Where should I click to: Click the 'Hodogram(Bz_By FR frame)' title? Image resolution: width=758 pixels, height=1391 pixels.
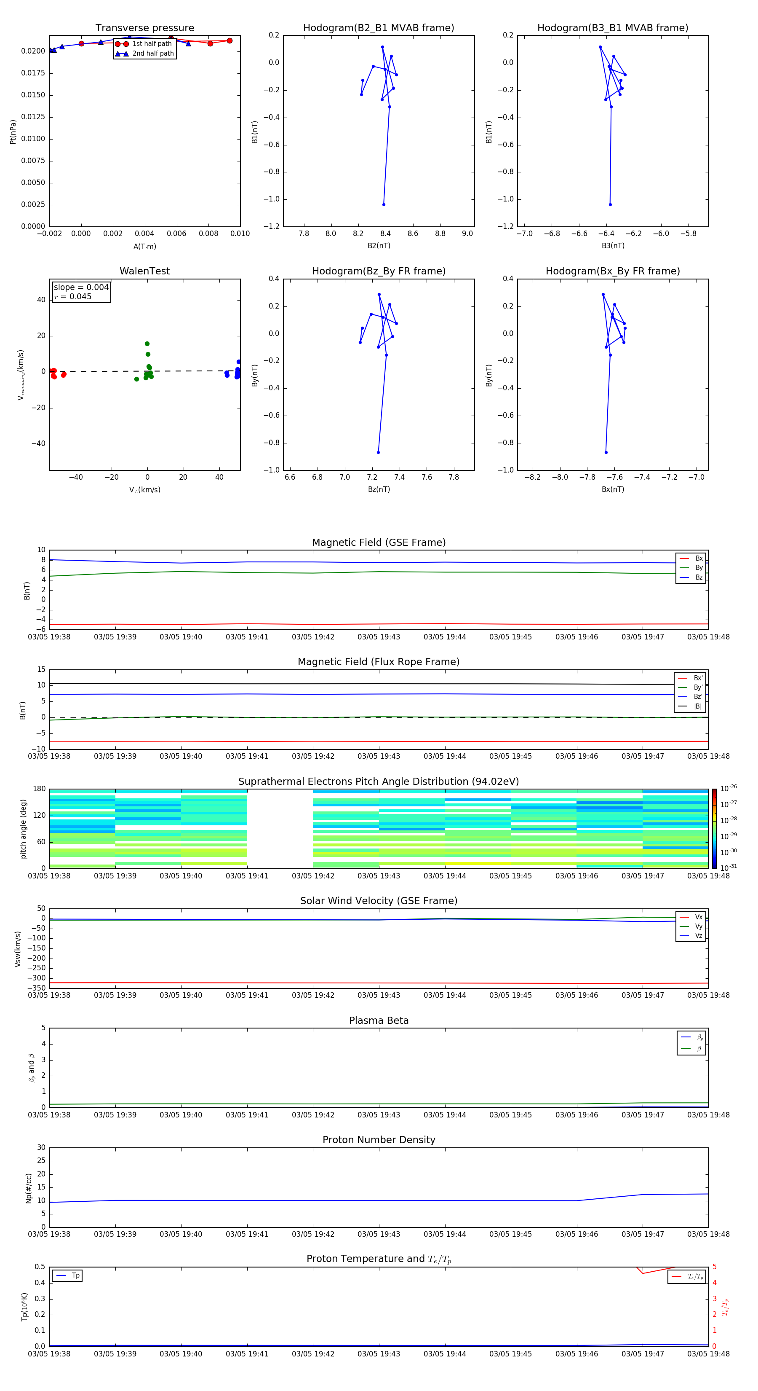(379, 271)
